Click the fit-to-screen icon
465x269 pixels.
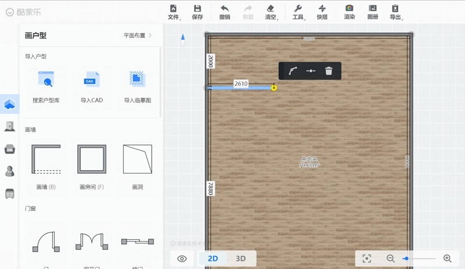(x=367, y=259)
